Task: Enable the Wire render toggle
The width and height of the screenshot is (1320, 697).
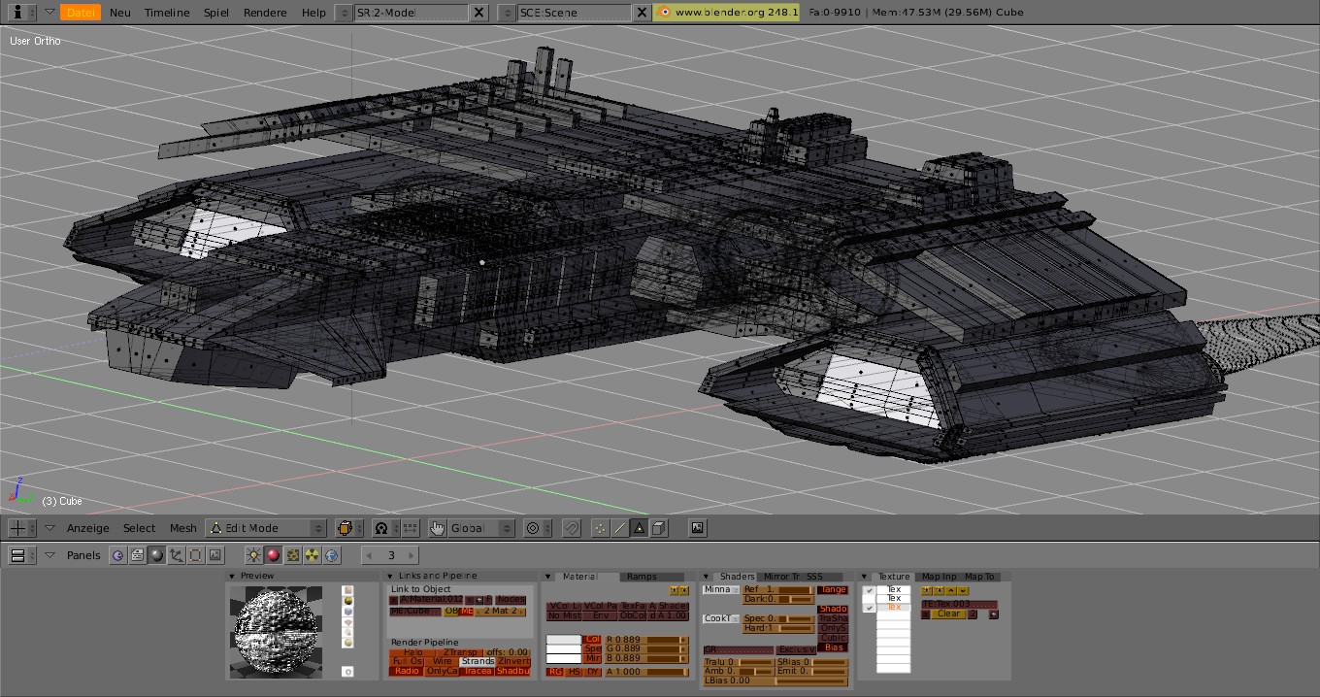Action: click(442, 661)
